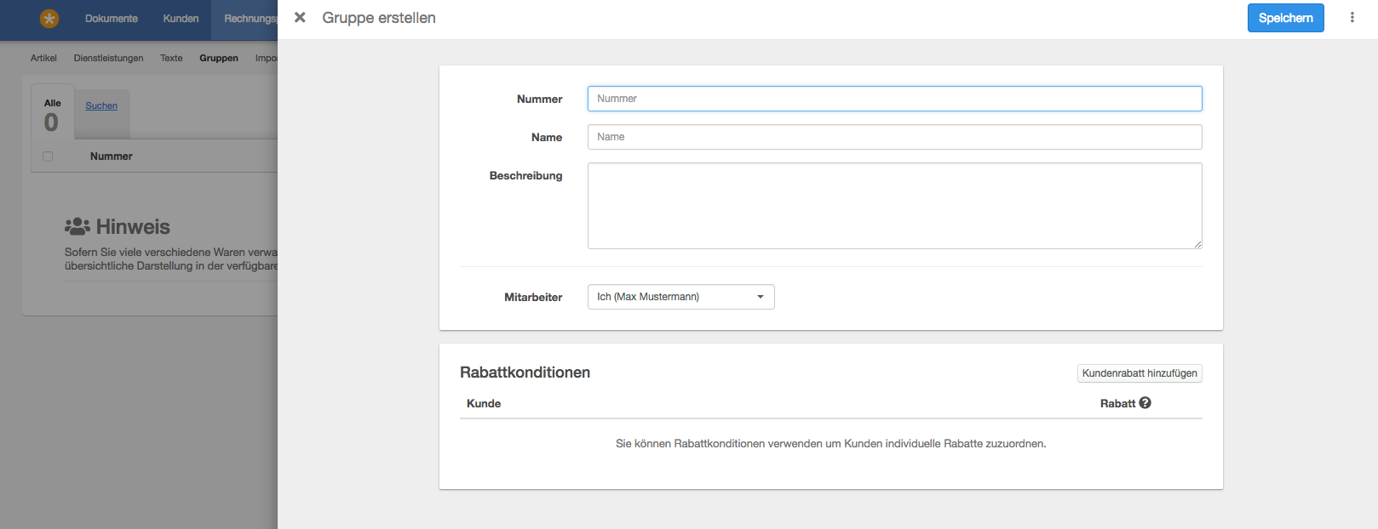Click the orange asterisk app logo
1378x529 pixels.
coord(49,18)
